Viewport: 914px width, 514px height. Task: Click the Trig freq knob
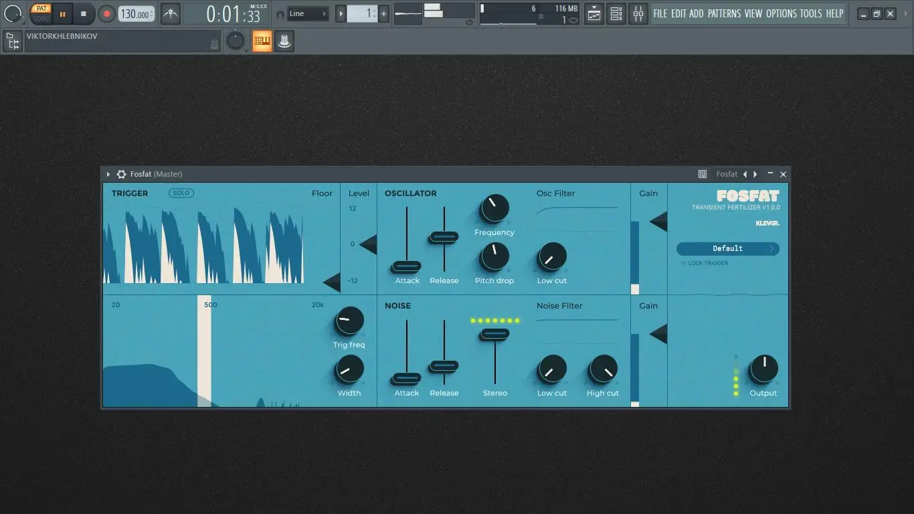coord(349,321)
